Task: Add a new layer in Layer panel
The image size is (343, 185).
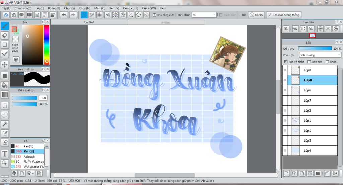Action: point(287,173)
